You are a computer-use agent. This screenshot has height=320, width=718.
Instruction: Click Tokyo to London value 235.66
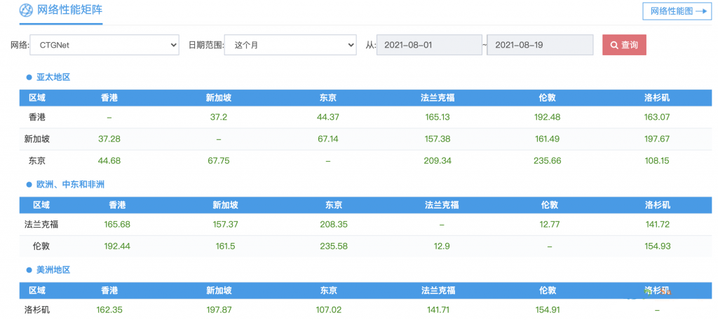(x=548, y=161)
